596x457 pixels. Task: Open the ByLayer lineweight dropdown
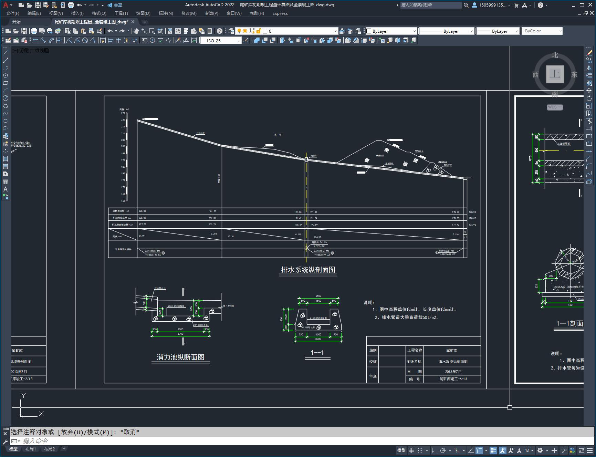[498, 31]
